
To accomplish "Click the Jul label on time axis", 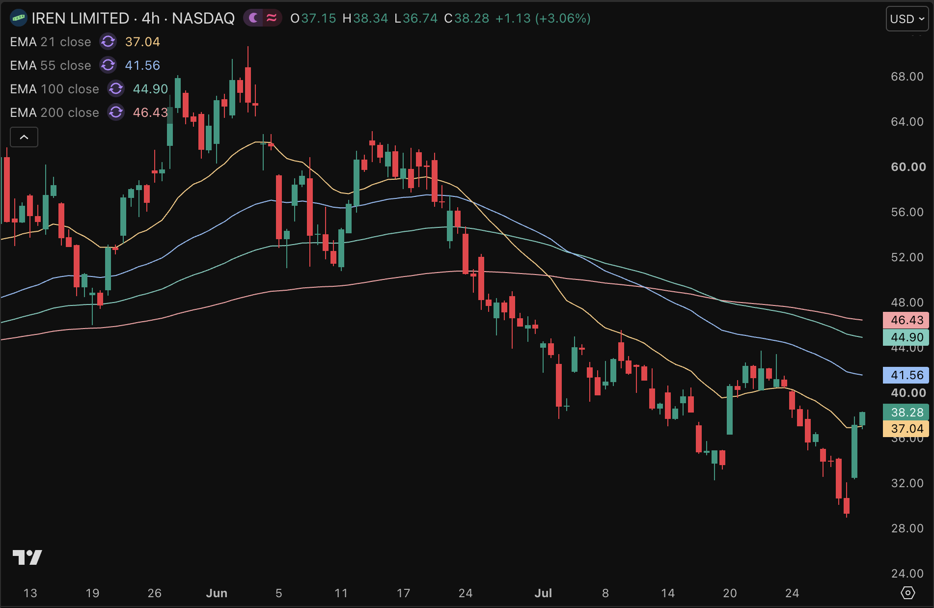I will pos(543,593).
